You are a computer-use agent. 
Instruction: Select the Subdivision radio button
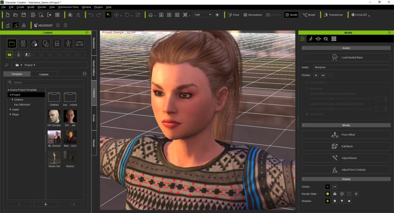(x=307, y=89)
